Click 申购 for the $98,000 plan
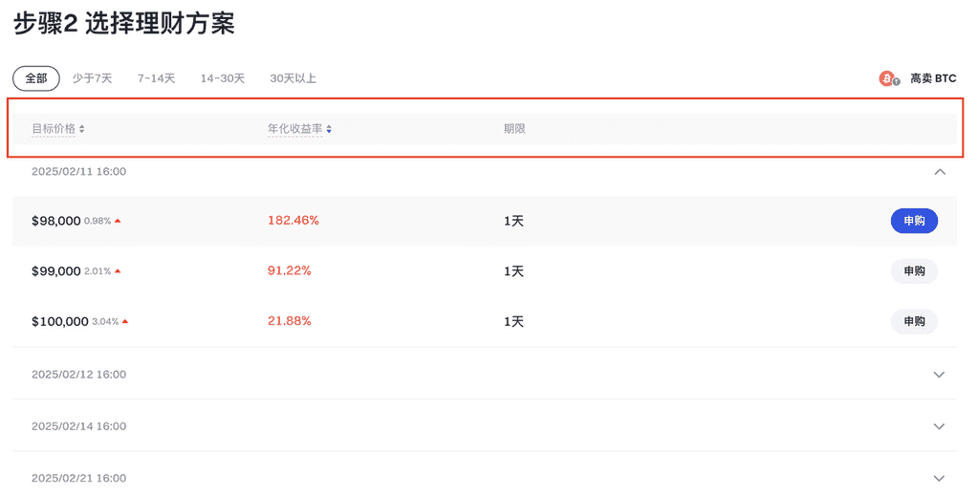The width and height of the screenshot is (979, 496). click(x=914, y=221)
